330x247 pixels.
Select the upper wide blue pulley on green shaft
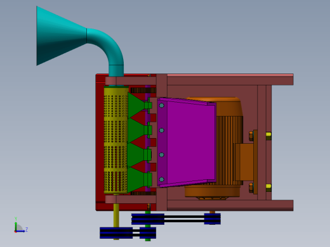click(148, 219)
